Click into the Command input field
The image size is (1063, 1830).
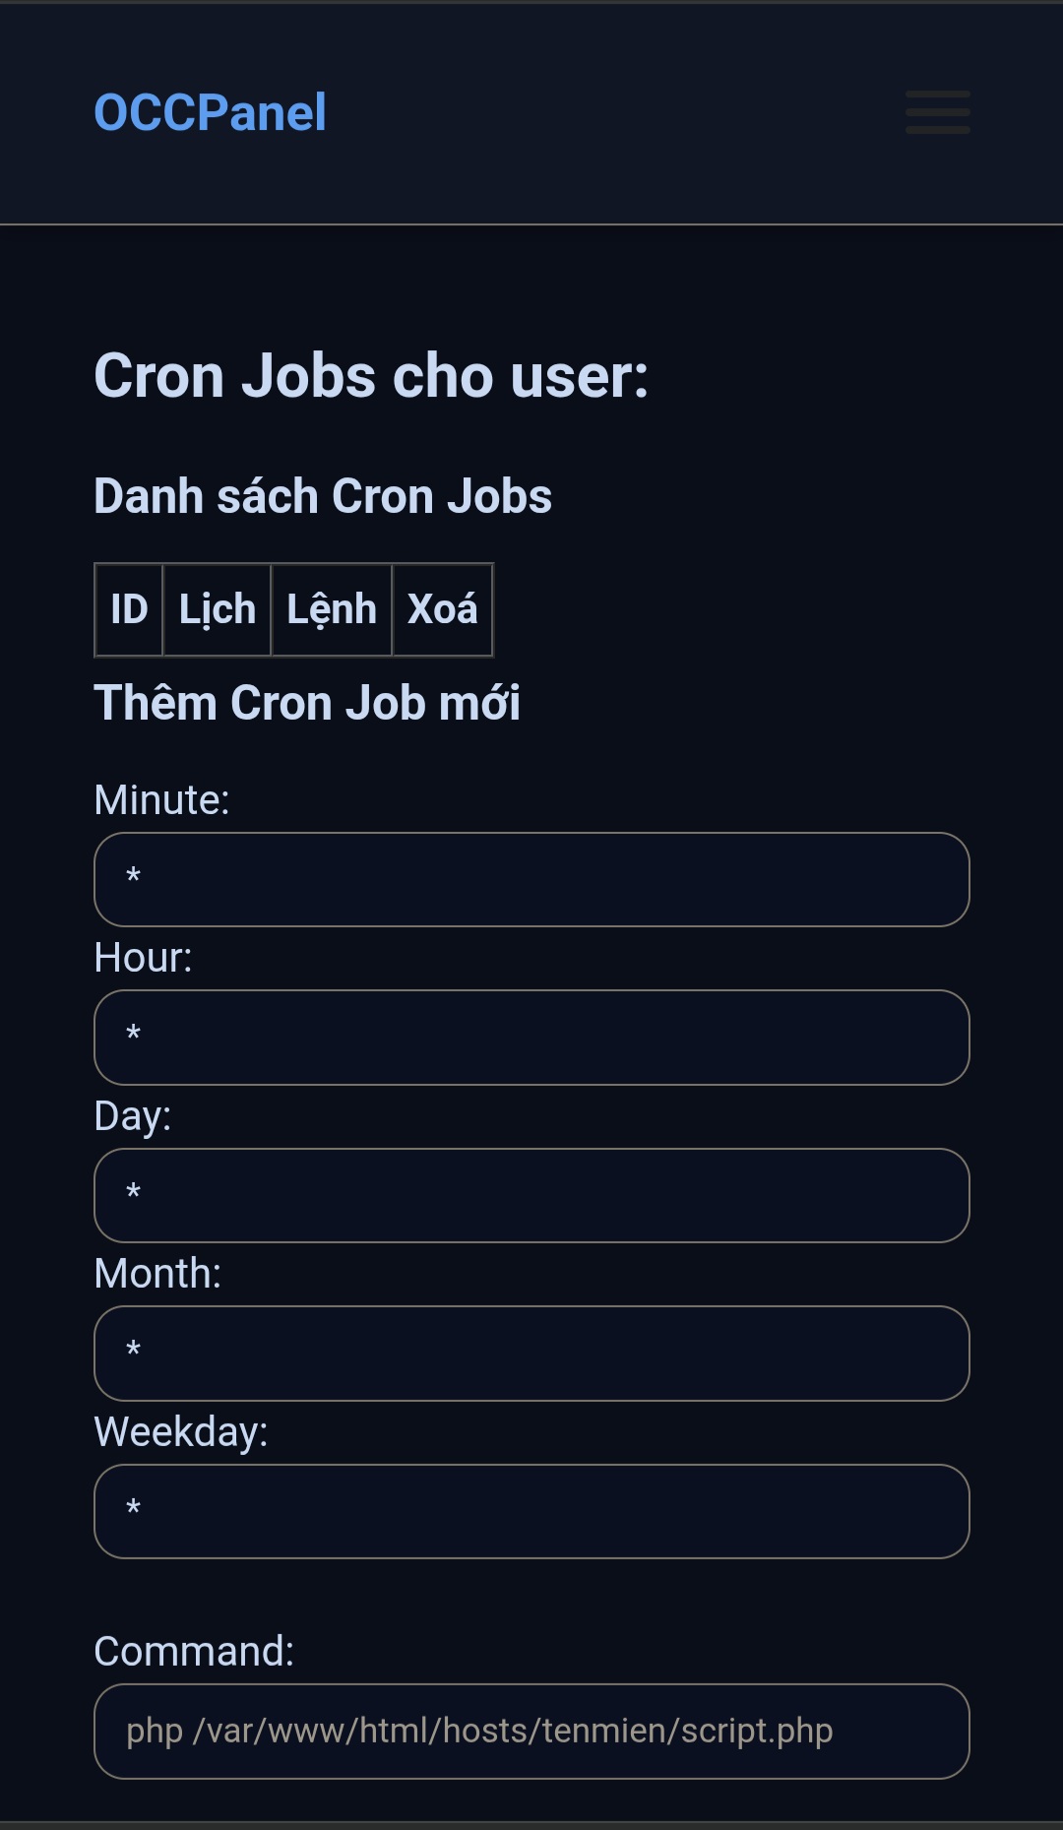531,1731
